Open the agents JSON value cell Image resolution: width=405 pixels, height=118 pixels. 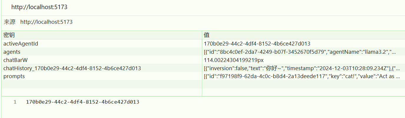tap(303, 52)
